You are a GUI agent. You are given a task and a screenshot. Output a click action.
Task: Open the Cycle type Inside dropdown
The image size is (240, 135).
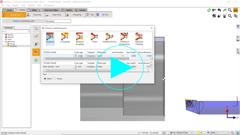click(x=85, y=56)
